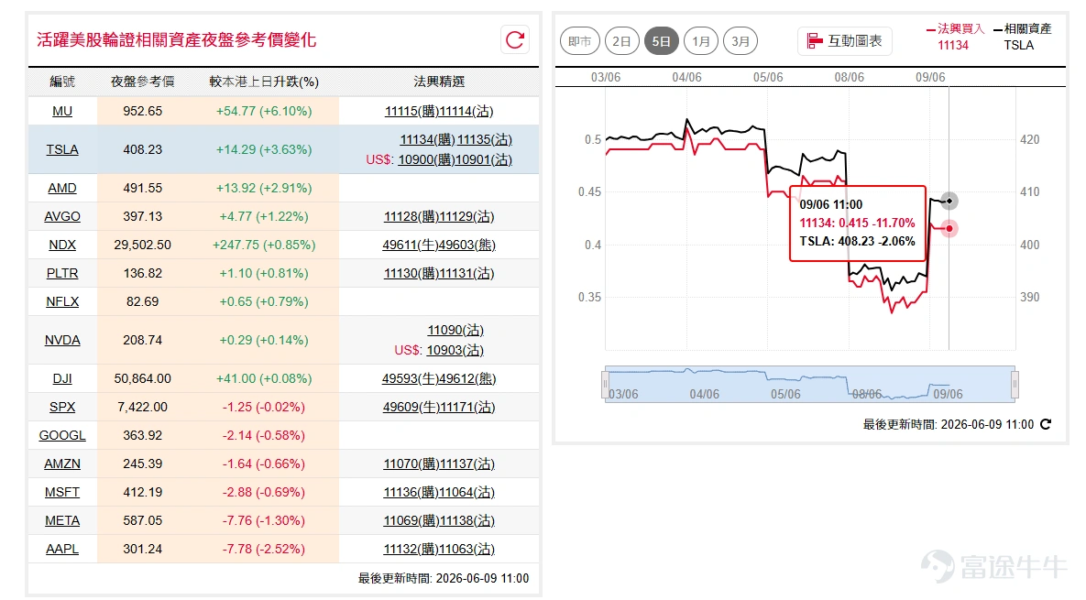Open MSFT call warrant 11136(購)
The width and height of the screenshot is (1086, 600).
point(411,493)
